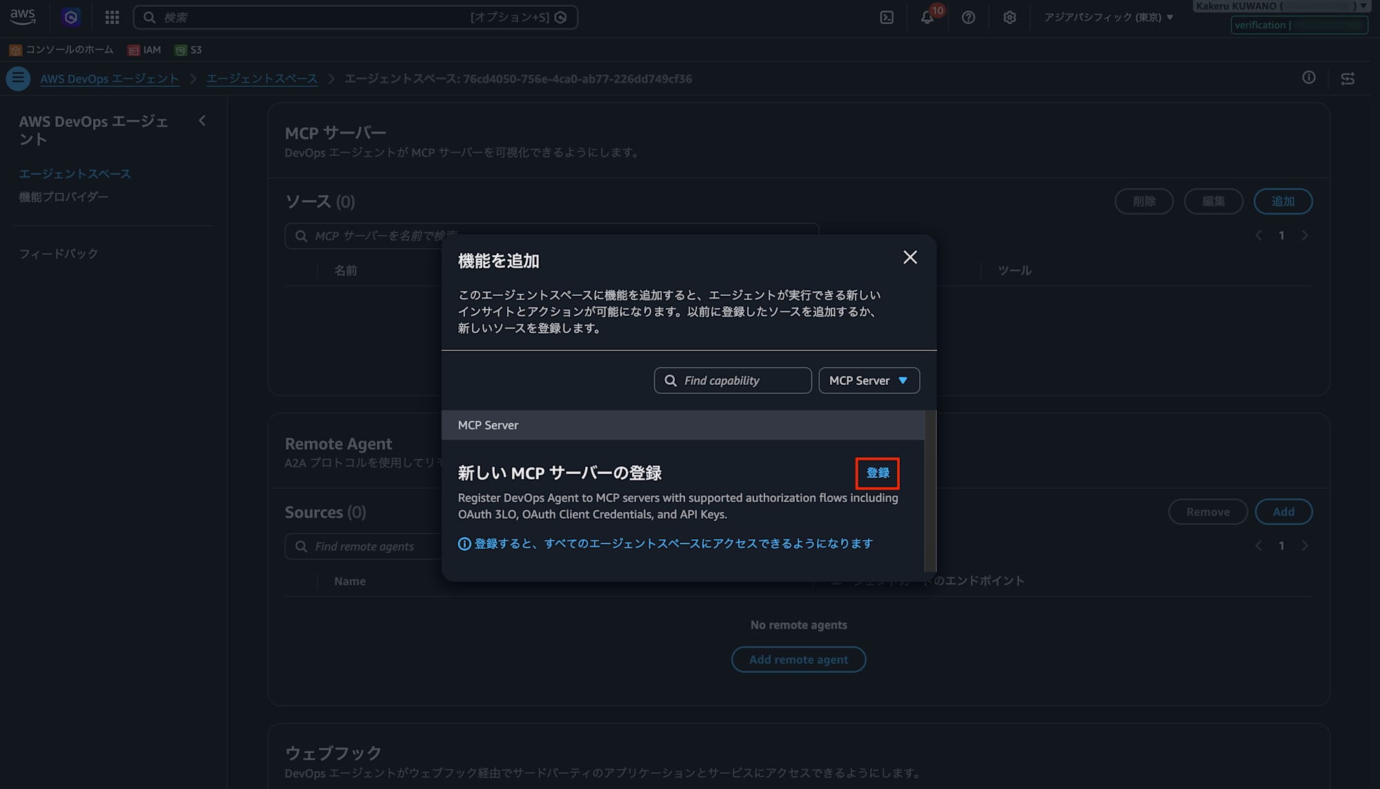Click the info icon beside the registration notice

pos(464,544)
